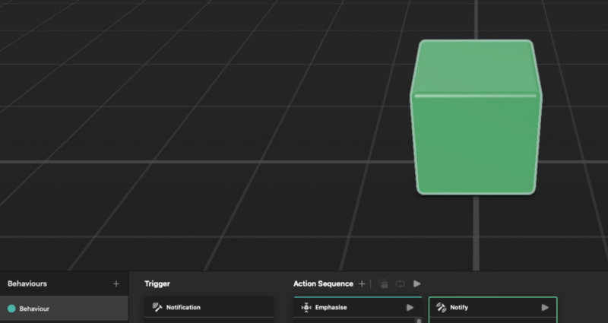The height and width of the screenshot is (323, 608).
Task: Click the Notification trigger icon
Action: coord(157,307)
